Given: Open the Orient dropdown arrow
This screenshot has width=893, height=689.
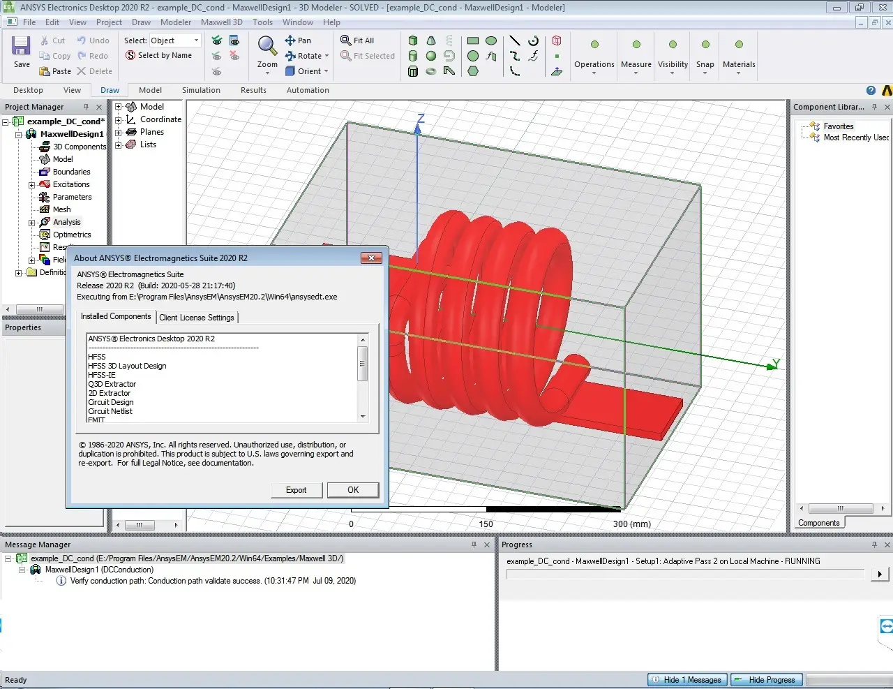Looking at the screenshot, I should click(x=326, y=71).
